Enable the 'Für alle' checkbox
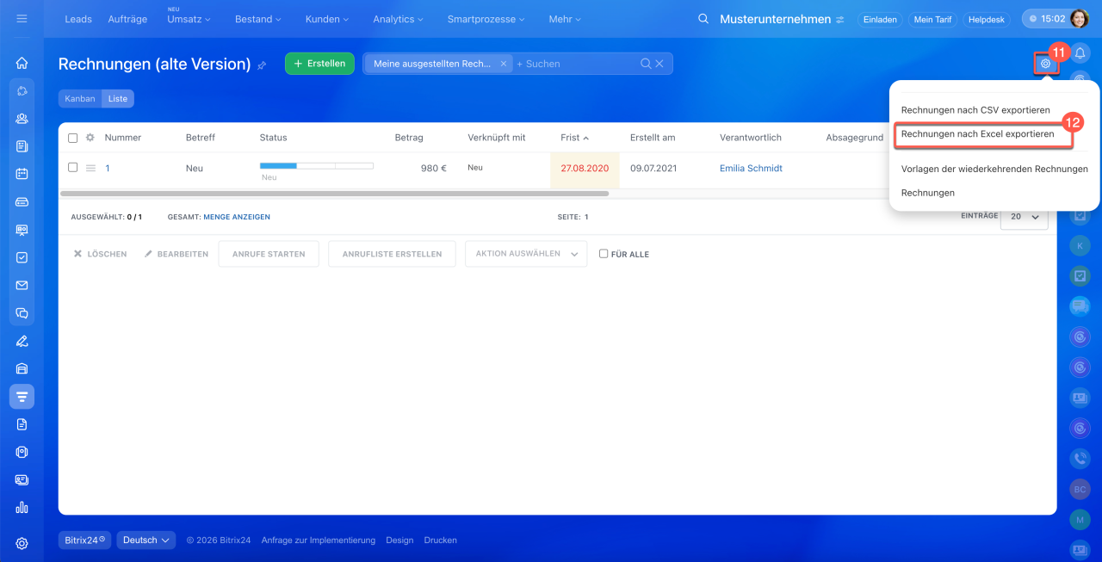 [604, 254]
